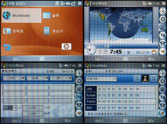Open keyboard icon in clothing sizes bottom bar
Image resolution: width=167 pixels, height=124 pixels.
point(125,120)
